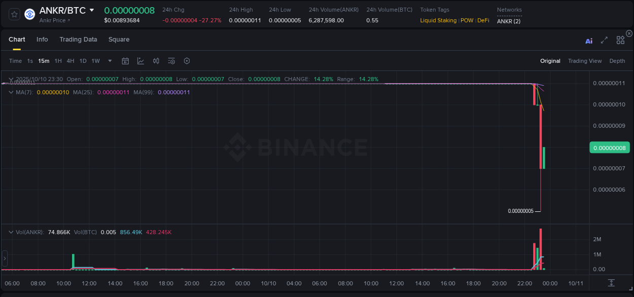The width and height of the screenshot is (634, 297).
Task: Open the Liquid Staking token tag link
Action: tap(437, 20)
